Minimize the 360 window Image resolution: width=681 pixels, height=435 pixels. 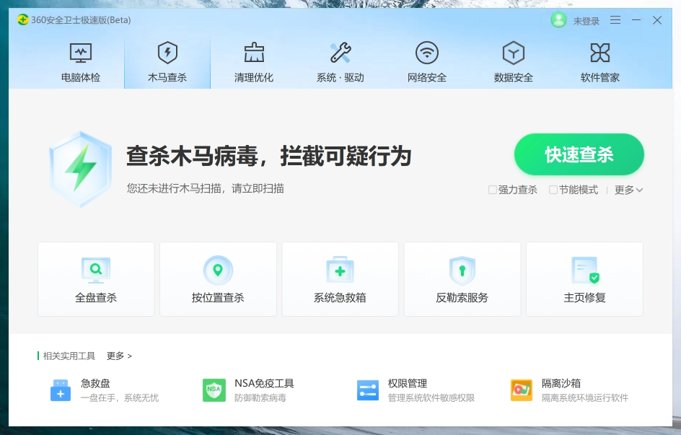coord(636,20)
